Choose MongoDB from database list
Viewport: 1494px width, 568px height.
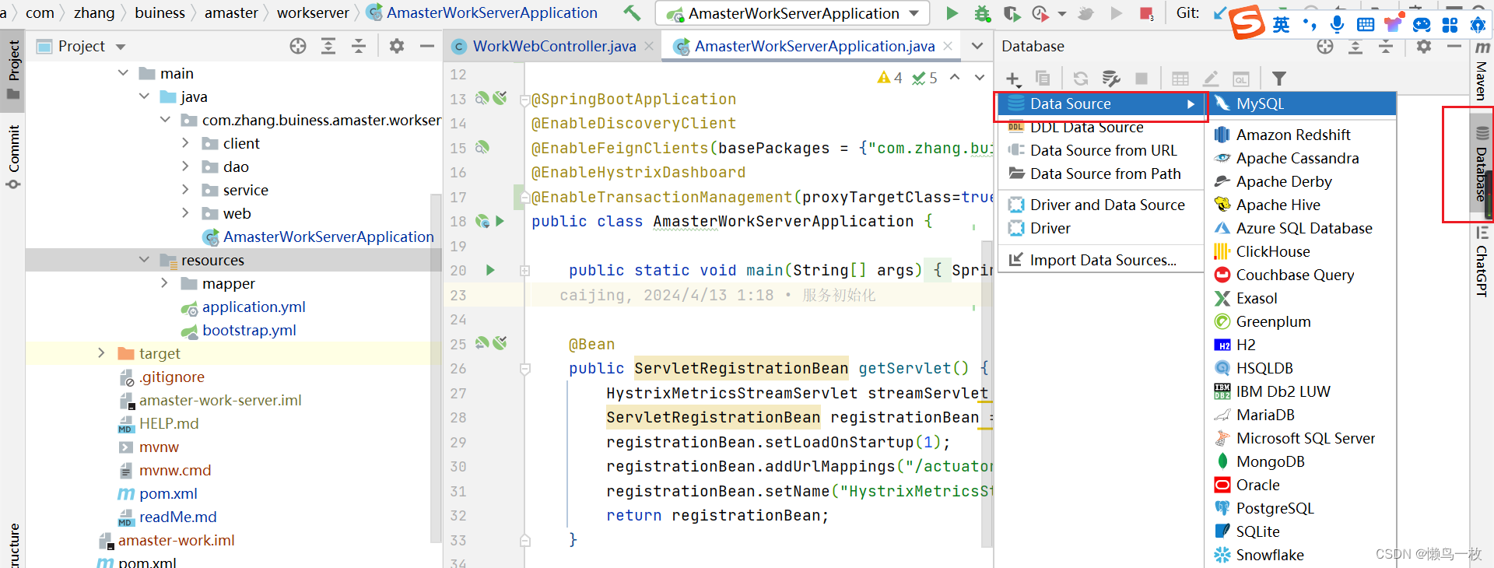[1300, 461]
